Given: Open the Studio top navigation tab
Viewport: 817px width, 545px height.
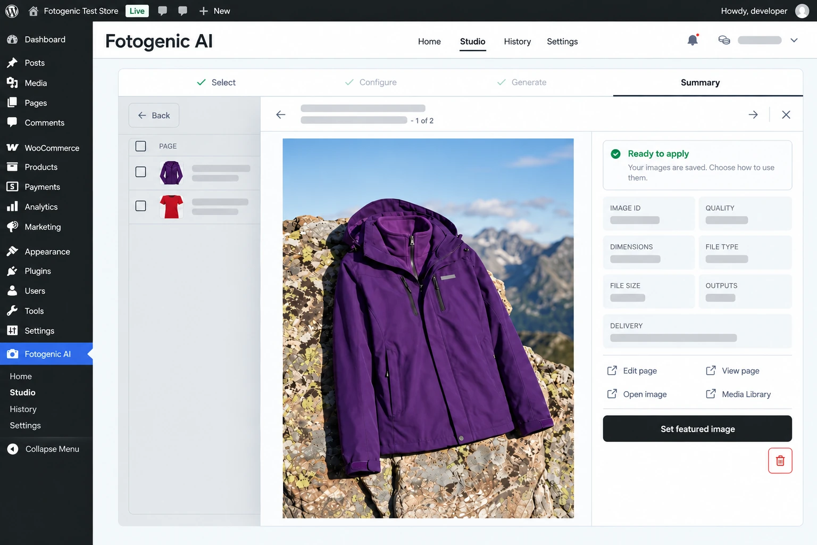Looking at the screenshot, I should click(x=472, y=42).
